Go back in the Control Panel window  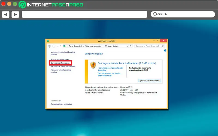(x=50, y=46)
